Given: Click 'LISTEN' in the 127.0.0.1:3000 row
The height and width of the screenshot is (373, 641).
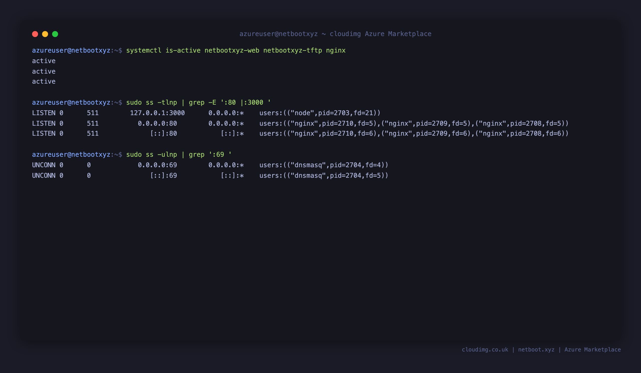Looking at the screenshot, I should point(44,113).
